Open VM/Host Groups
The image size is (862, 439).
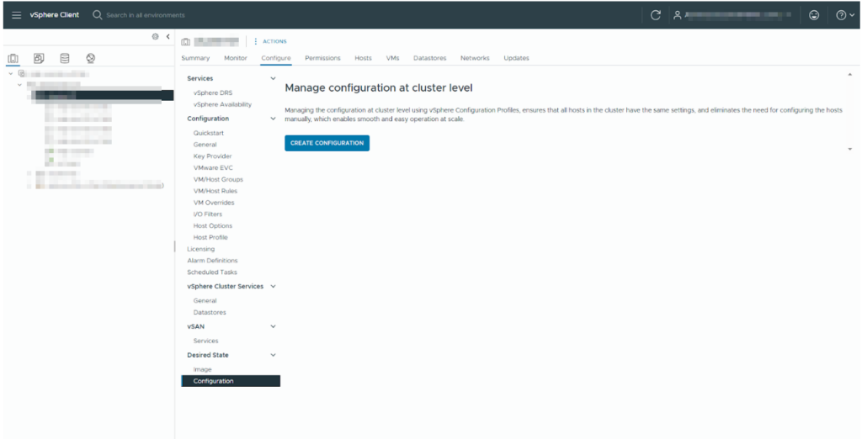tap(218, 179)
